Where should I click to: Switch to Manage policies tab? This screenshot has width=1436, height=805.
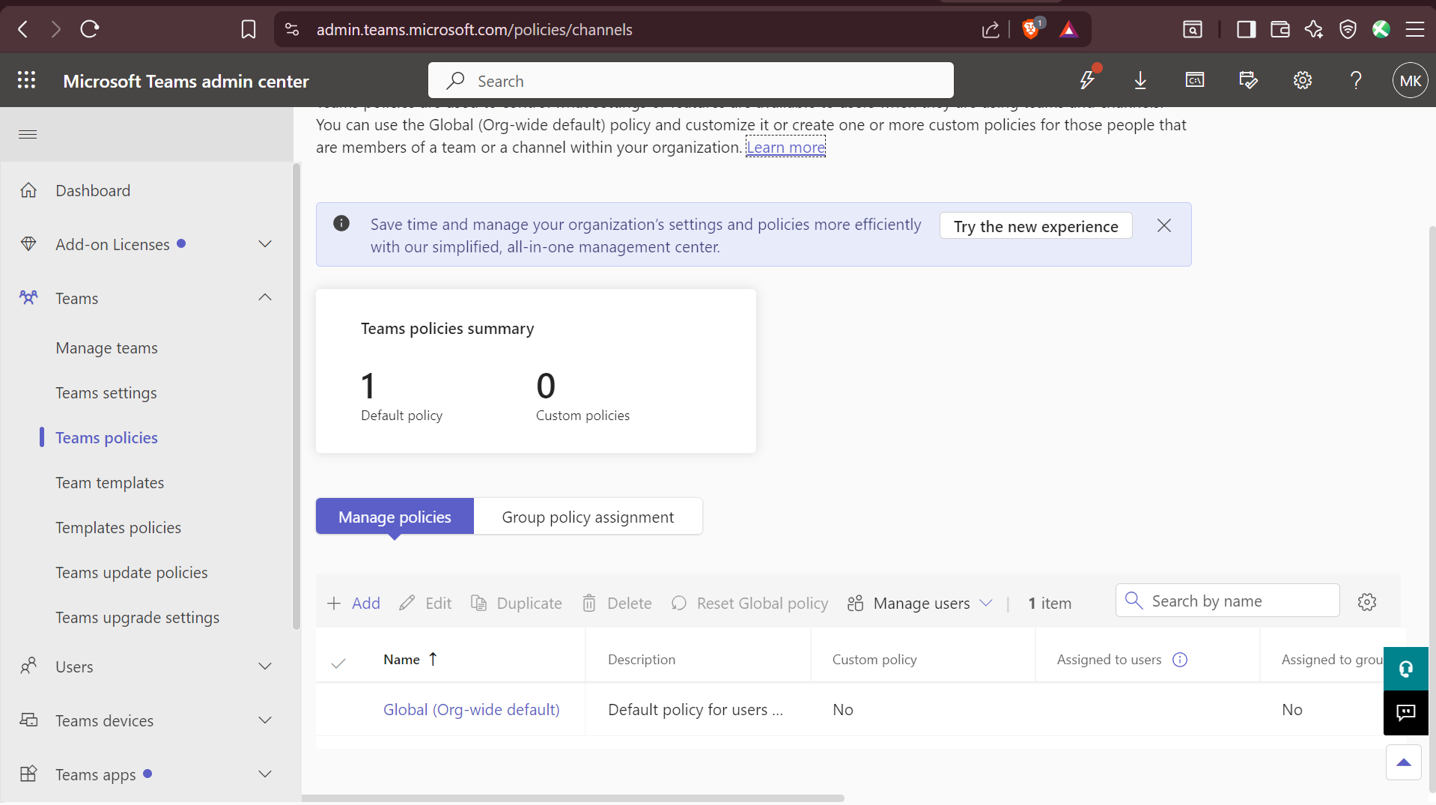395,517
